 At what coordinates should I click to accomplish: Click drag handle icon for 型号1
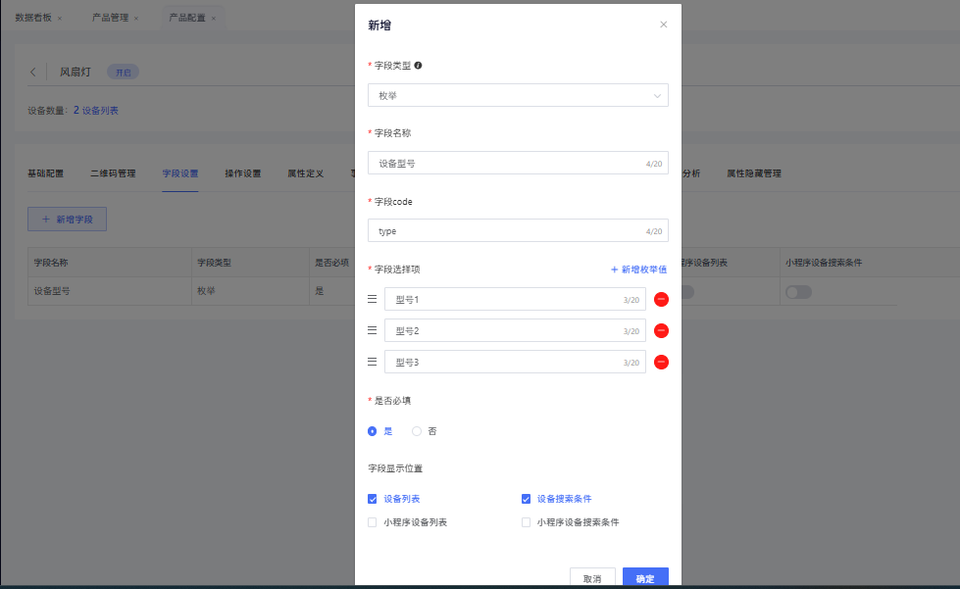pyautogui.click(x=372, y=300)
